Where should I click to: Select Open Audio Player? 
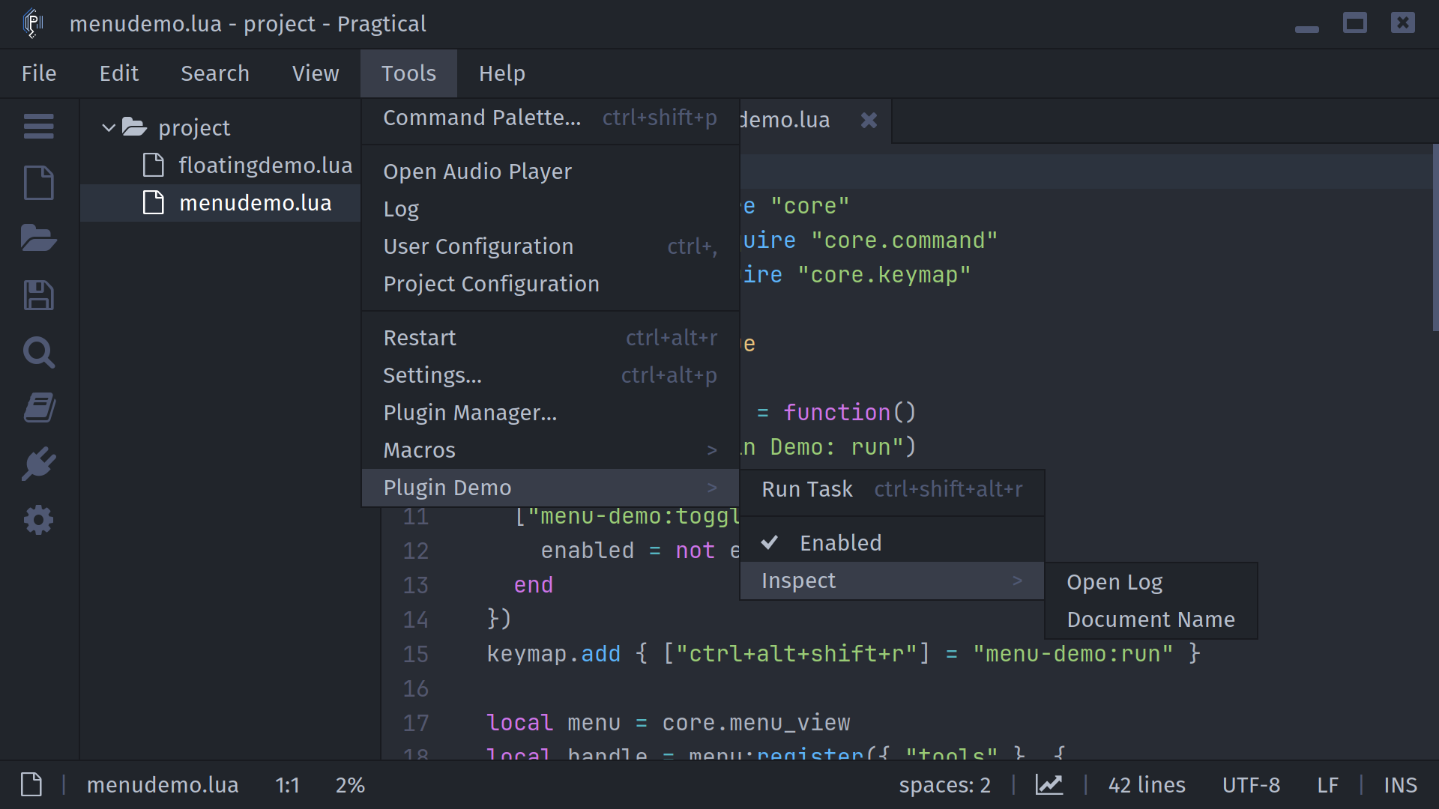point(550,172)
